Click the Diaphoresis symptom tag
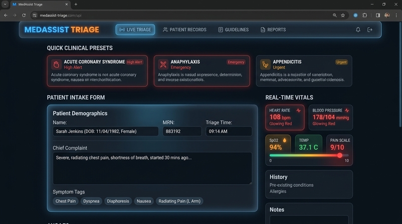 tap(118, 201)
